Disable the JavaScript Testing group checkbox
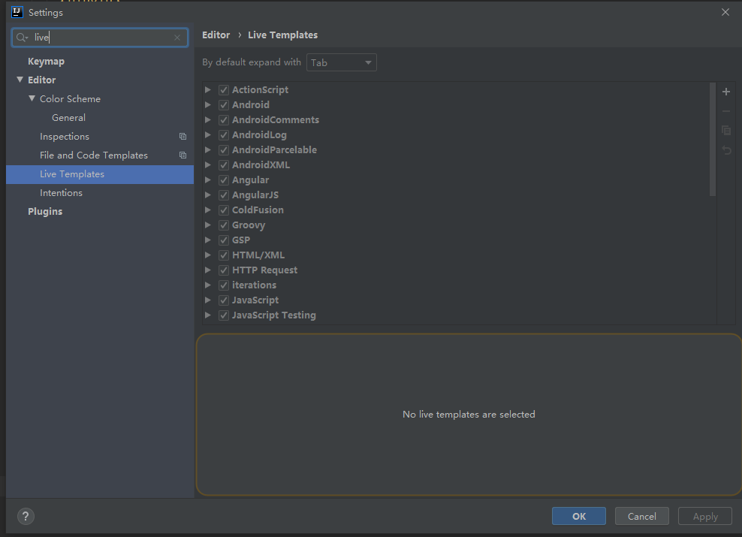This screenshot has height=537, width=742. point(224,315)
